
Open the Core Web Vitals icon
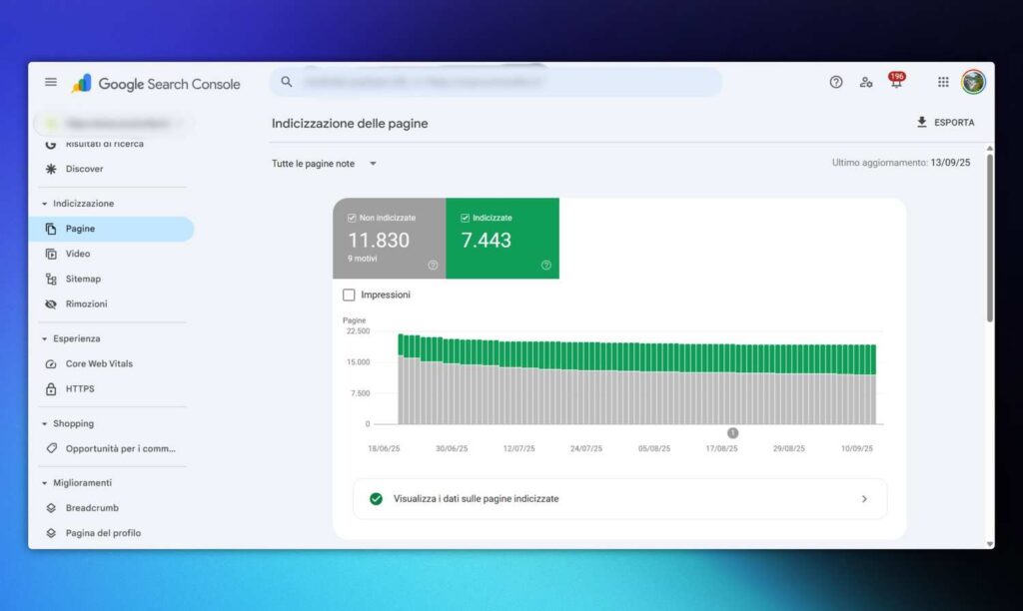(51, 363)
